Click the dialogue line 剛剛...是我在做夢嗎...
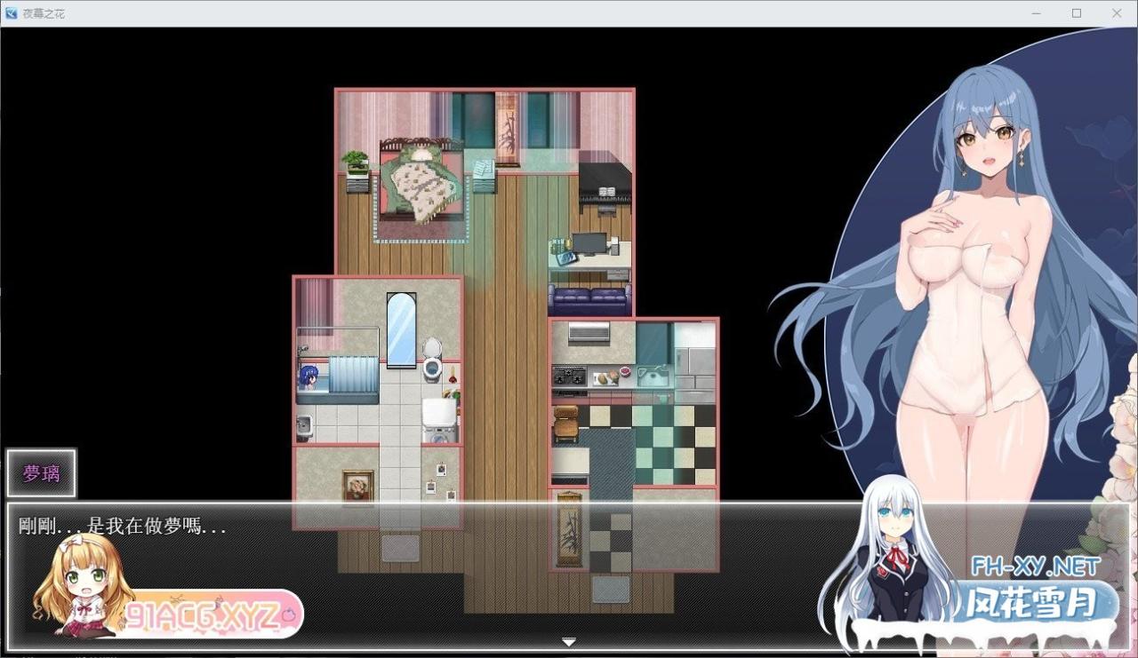Image resolution: width=1138 pixels, height=658 pixels. [123, 526]
